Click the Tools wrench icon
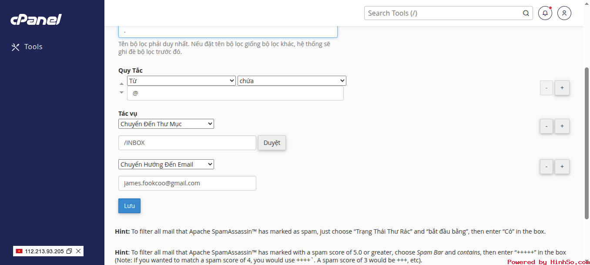 pos(16,47)
